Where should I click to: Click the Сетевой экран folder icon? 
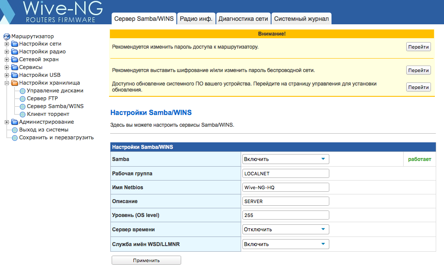point(14,59)
